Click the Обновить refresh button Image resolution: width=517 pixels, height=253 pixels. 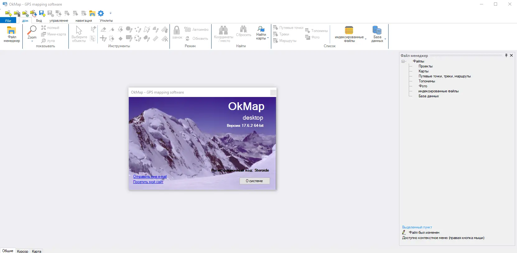click(x=197, y=39)
